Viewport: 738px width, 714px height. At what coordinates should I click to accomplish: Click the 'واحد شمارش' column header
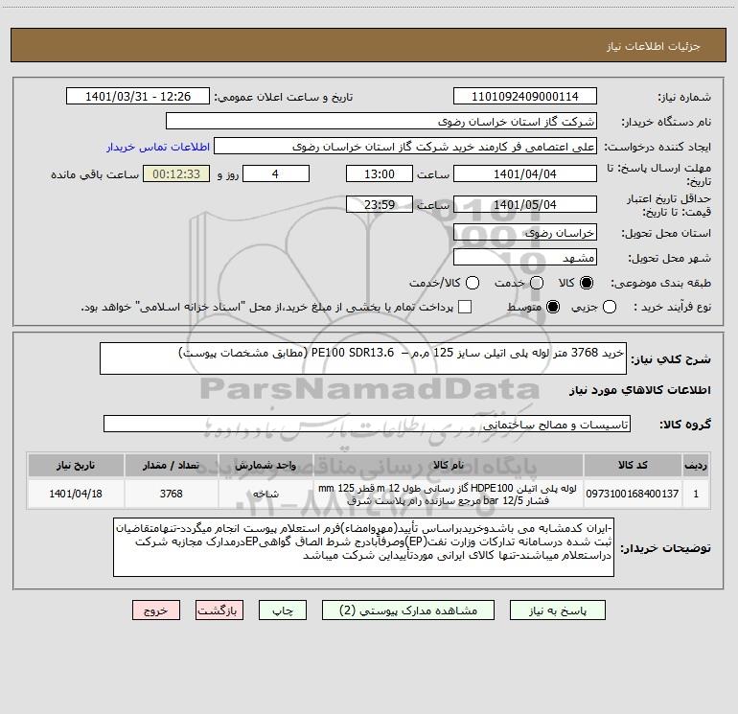(x=265, y=465)
